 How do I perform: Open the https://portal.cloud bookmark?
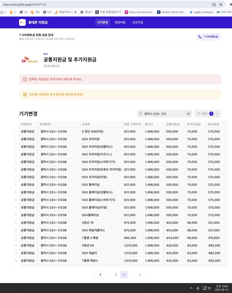[x=139, y=12]
